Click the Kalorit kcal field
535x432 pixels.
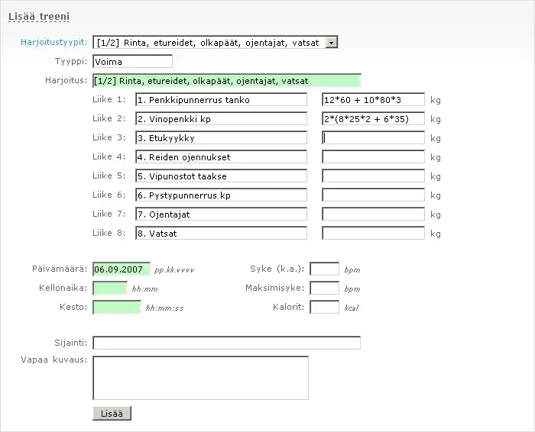[x=324, y=308]
